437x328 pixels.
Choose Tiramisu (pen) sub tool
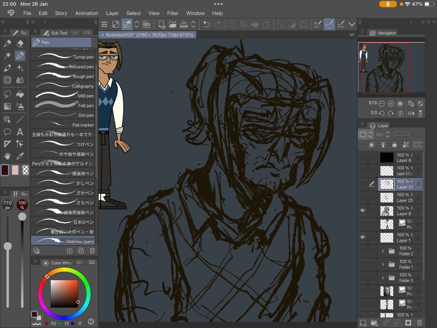pos(63,241)
